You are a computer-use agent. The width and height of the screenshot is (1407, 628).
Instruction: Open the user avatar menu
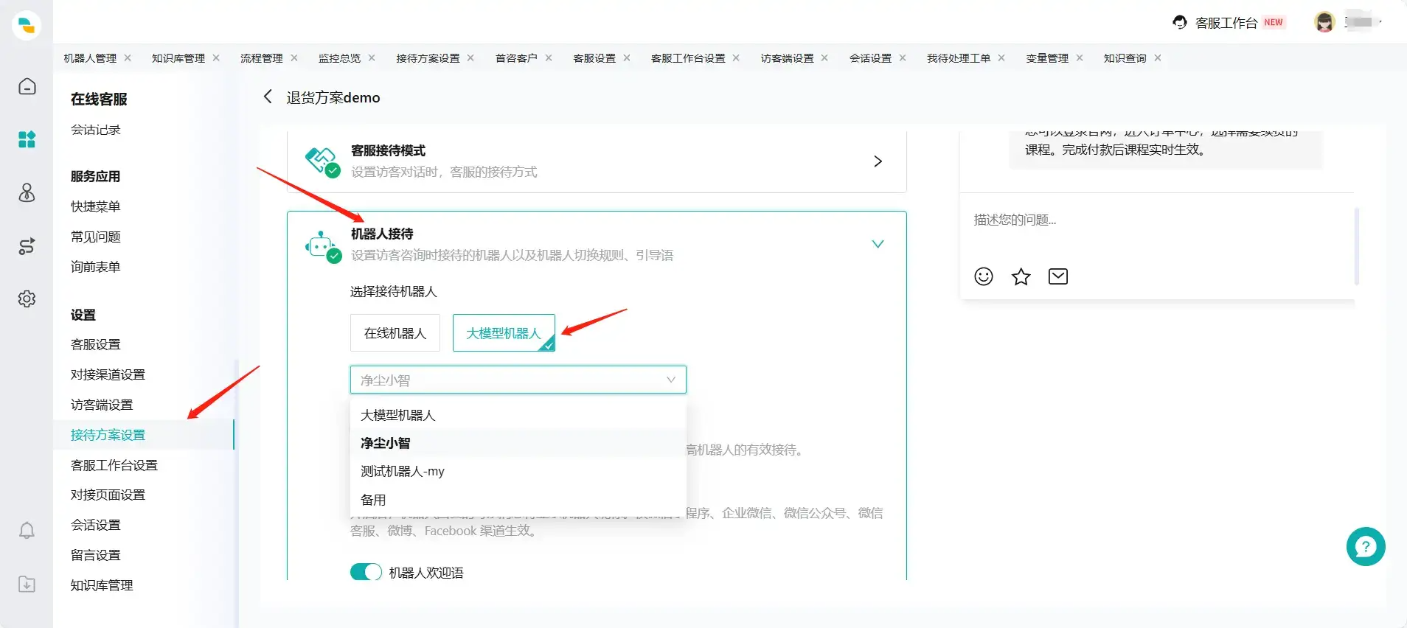(x=1324, y=22)
